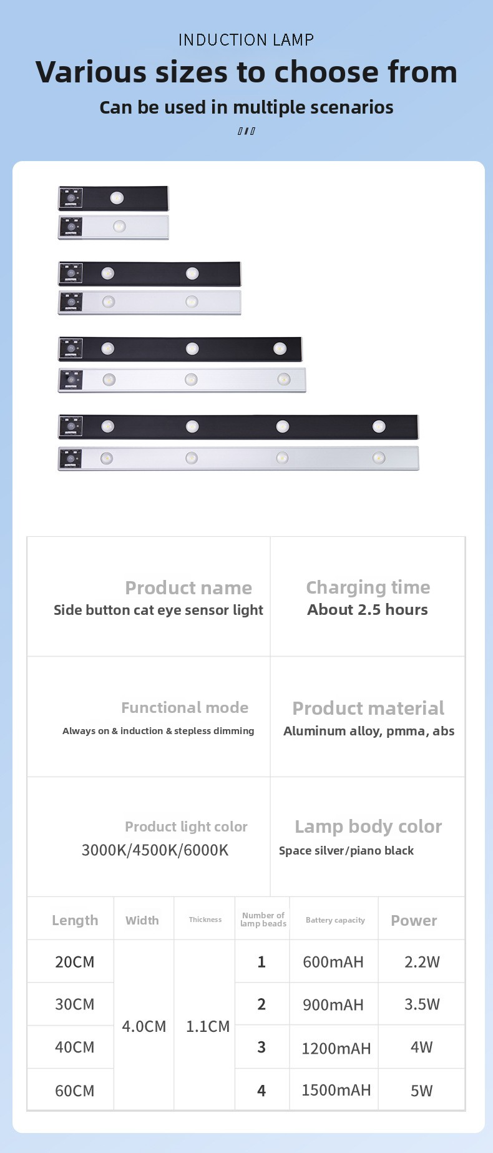
Task: Select the "3000K/4500K/6000K" light color text
Action: [x=155, y=850]
